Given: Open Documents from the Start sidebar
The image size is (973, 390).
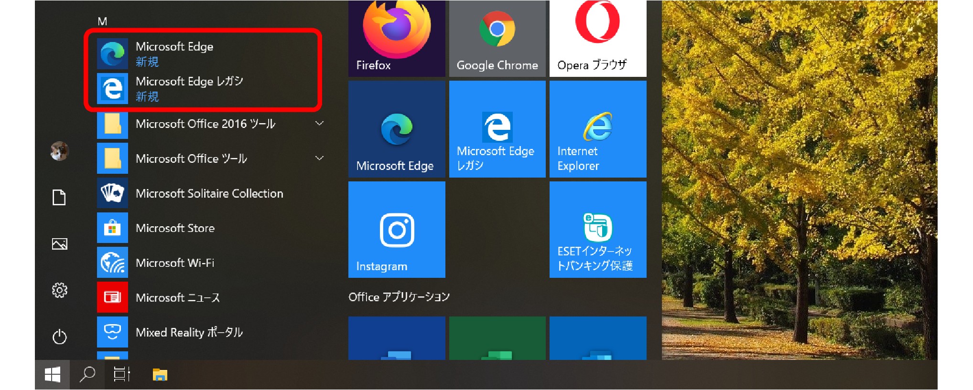Looking at the screenshot, I should pyautogui.click(x=59, y=197).
